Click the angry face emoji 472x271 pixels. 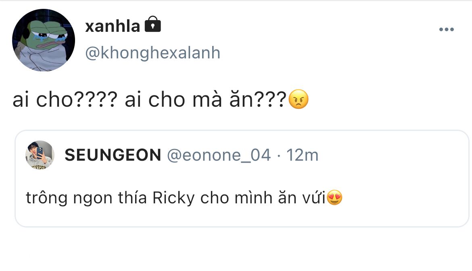tap(299, 100)
